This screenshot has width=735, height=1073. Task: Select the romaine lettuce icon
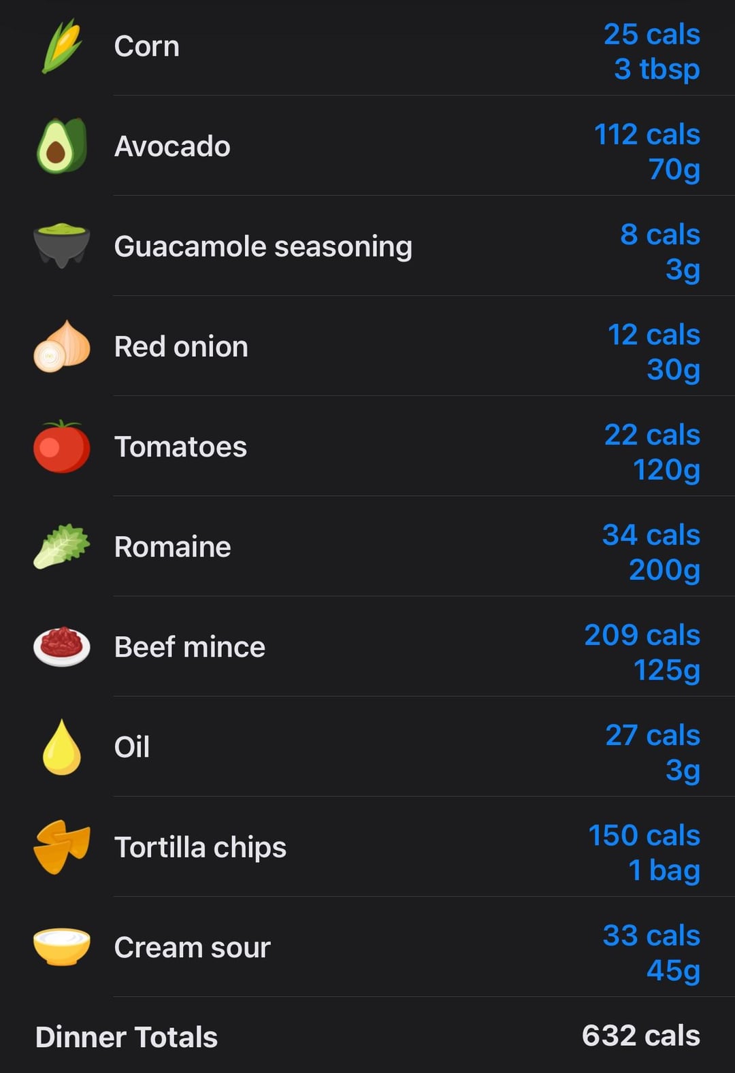(x=61, y=546)
